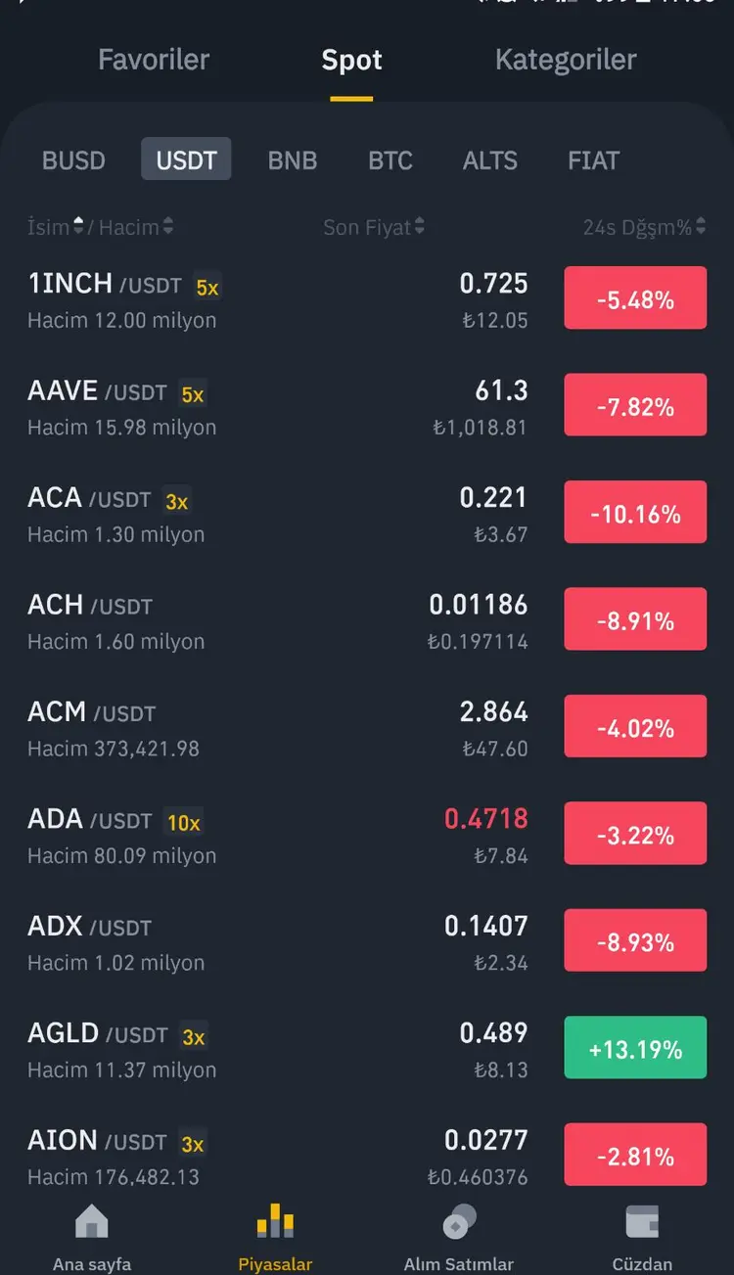Tap the 3x leverage badge on AGLD
Screen dimensions: 734x1275
(x=194, y=1037)
